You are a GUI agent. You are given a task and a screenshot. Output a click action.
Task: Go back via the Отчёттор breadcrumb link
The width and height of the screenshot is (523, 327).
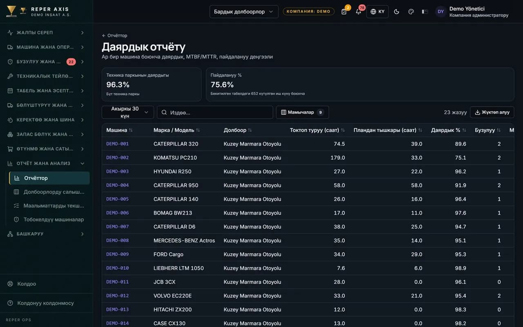coord(114,36)
